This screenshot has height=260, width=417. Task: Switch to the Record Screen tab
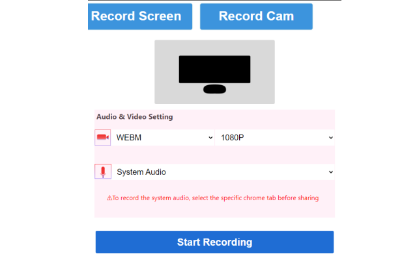[x=140, y=16]
